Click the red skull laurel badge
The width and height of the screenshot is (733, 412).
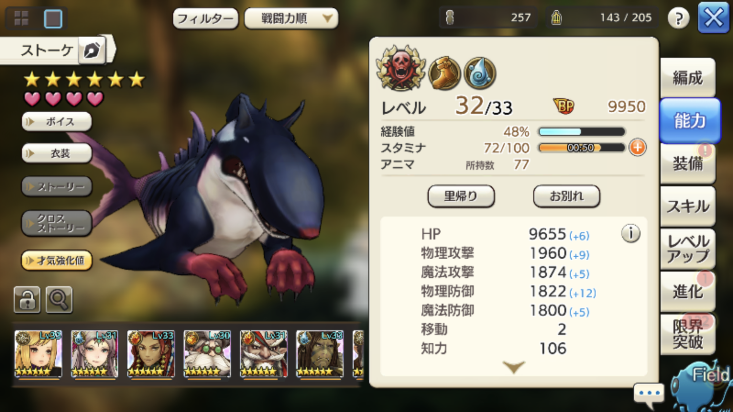click(401, 69)
